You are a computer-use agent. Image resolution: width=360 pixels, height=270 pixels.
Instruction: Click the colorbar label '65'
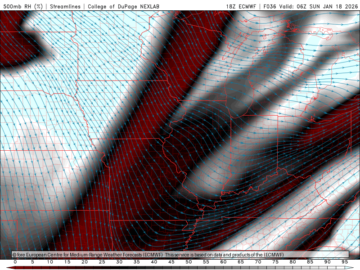pyautogui.click(x=241, y=262)
